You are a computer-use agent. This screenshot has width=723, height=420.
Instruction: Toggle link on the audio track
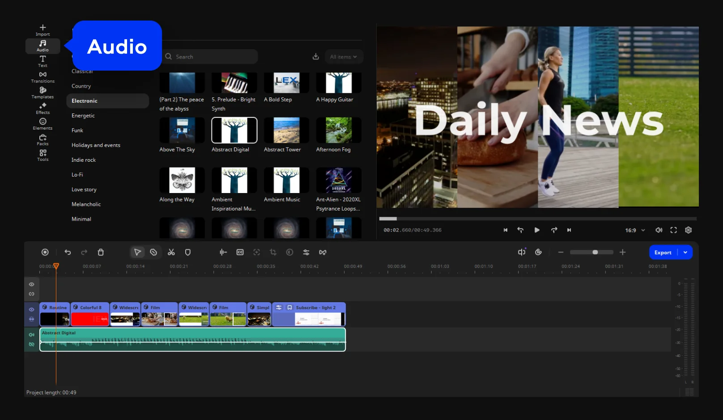[31, 344]
